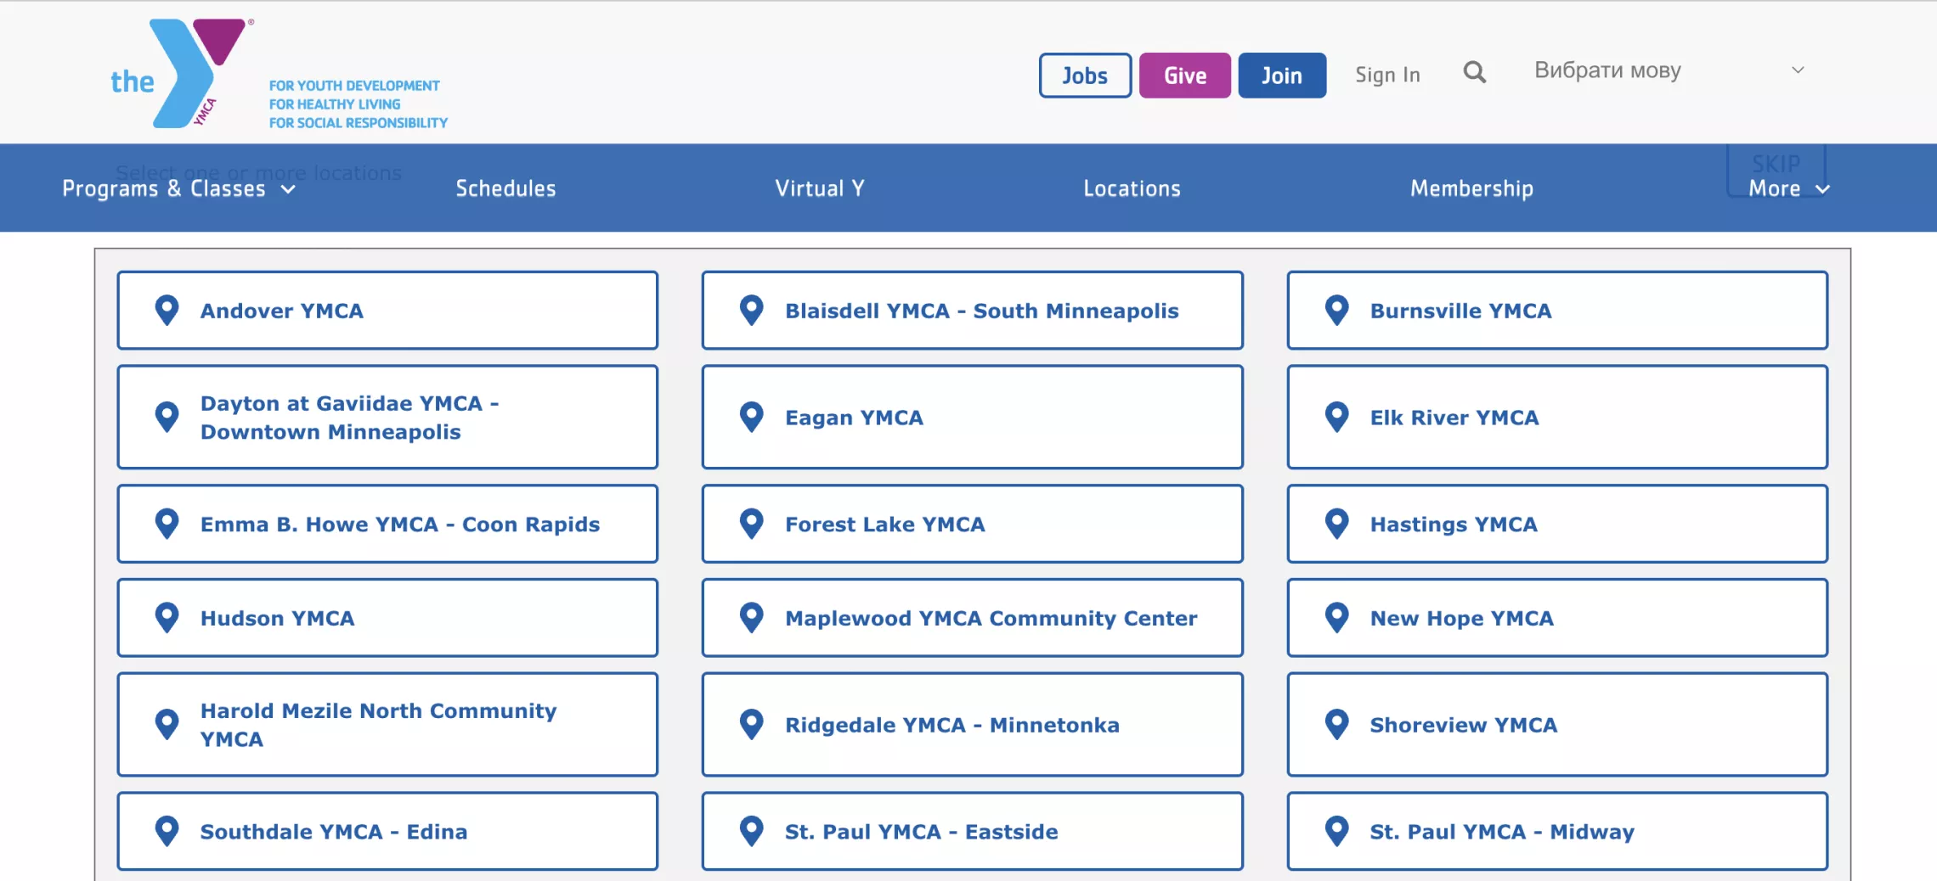Open the search magnifier icon

(1475, 73)
